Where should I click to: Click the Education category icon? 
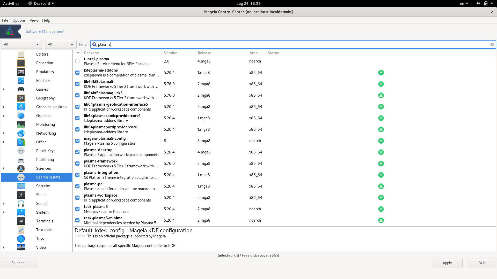21,63
